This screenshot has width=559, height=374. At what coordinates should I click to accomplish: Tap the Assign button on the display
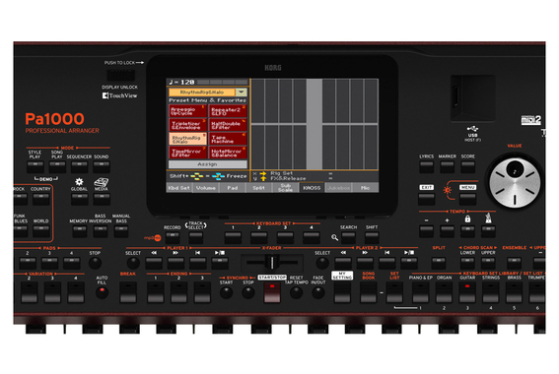[207, 164]
